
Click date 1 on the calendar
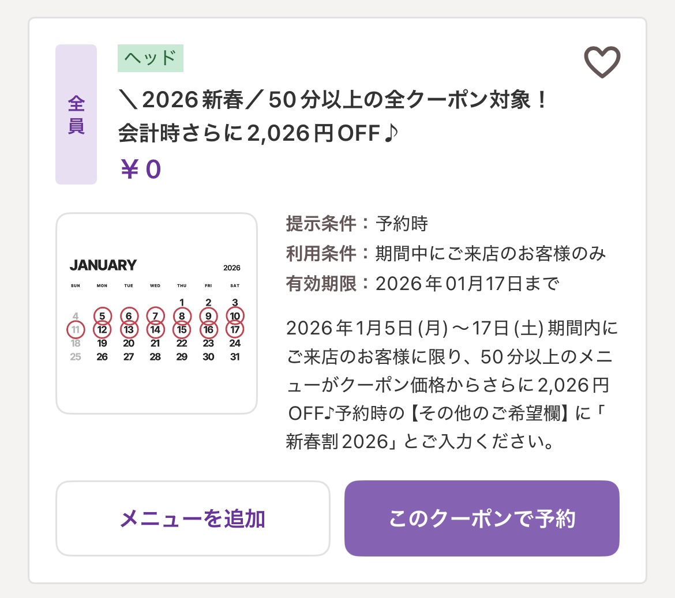[x=182, y=302]
